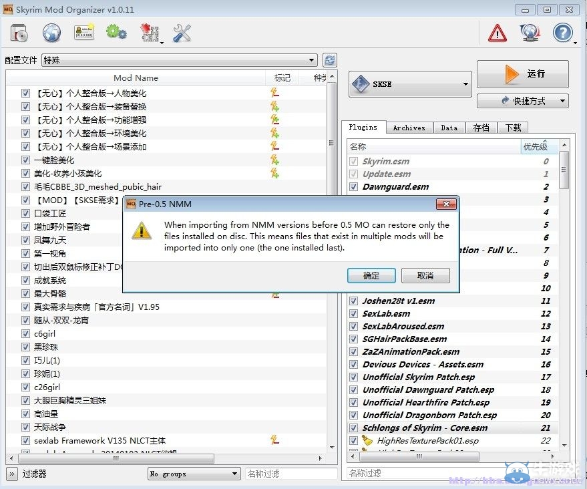Image resolution: width=587 pixels, height=489 pixels.
Task: Click the 运行 run button
Action: 523,73
